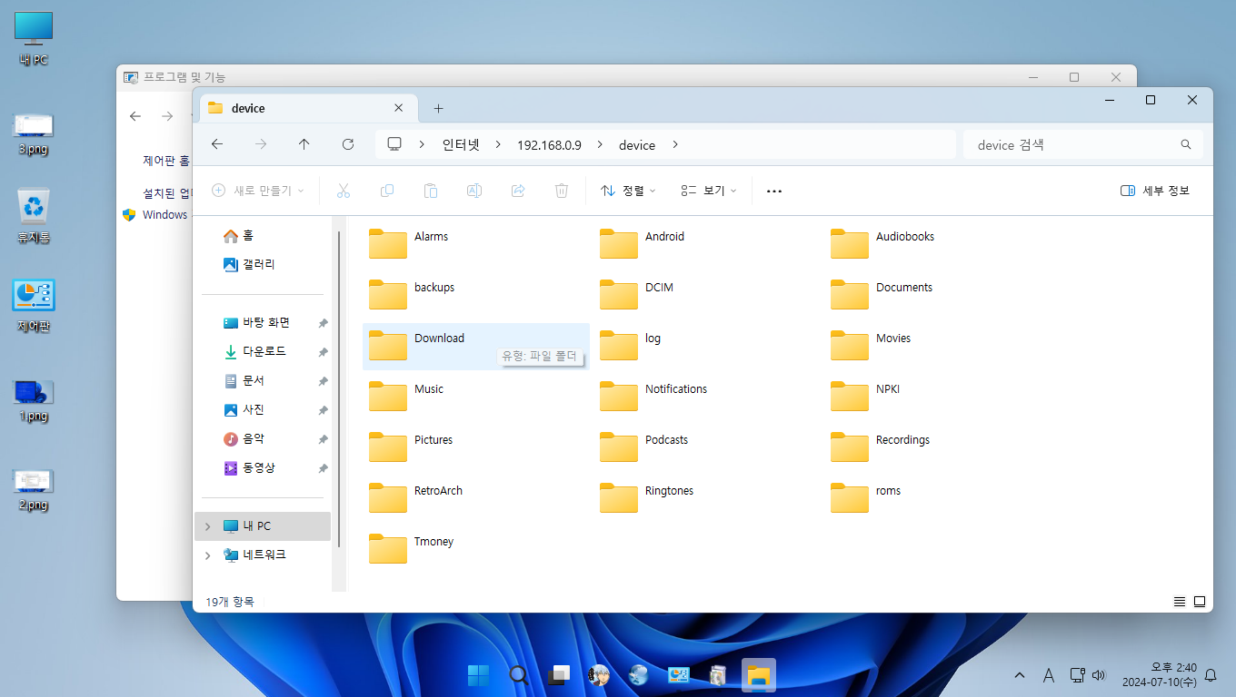Click the volume speaker tray icon

[1099, 675]
